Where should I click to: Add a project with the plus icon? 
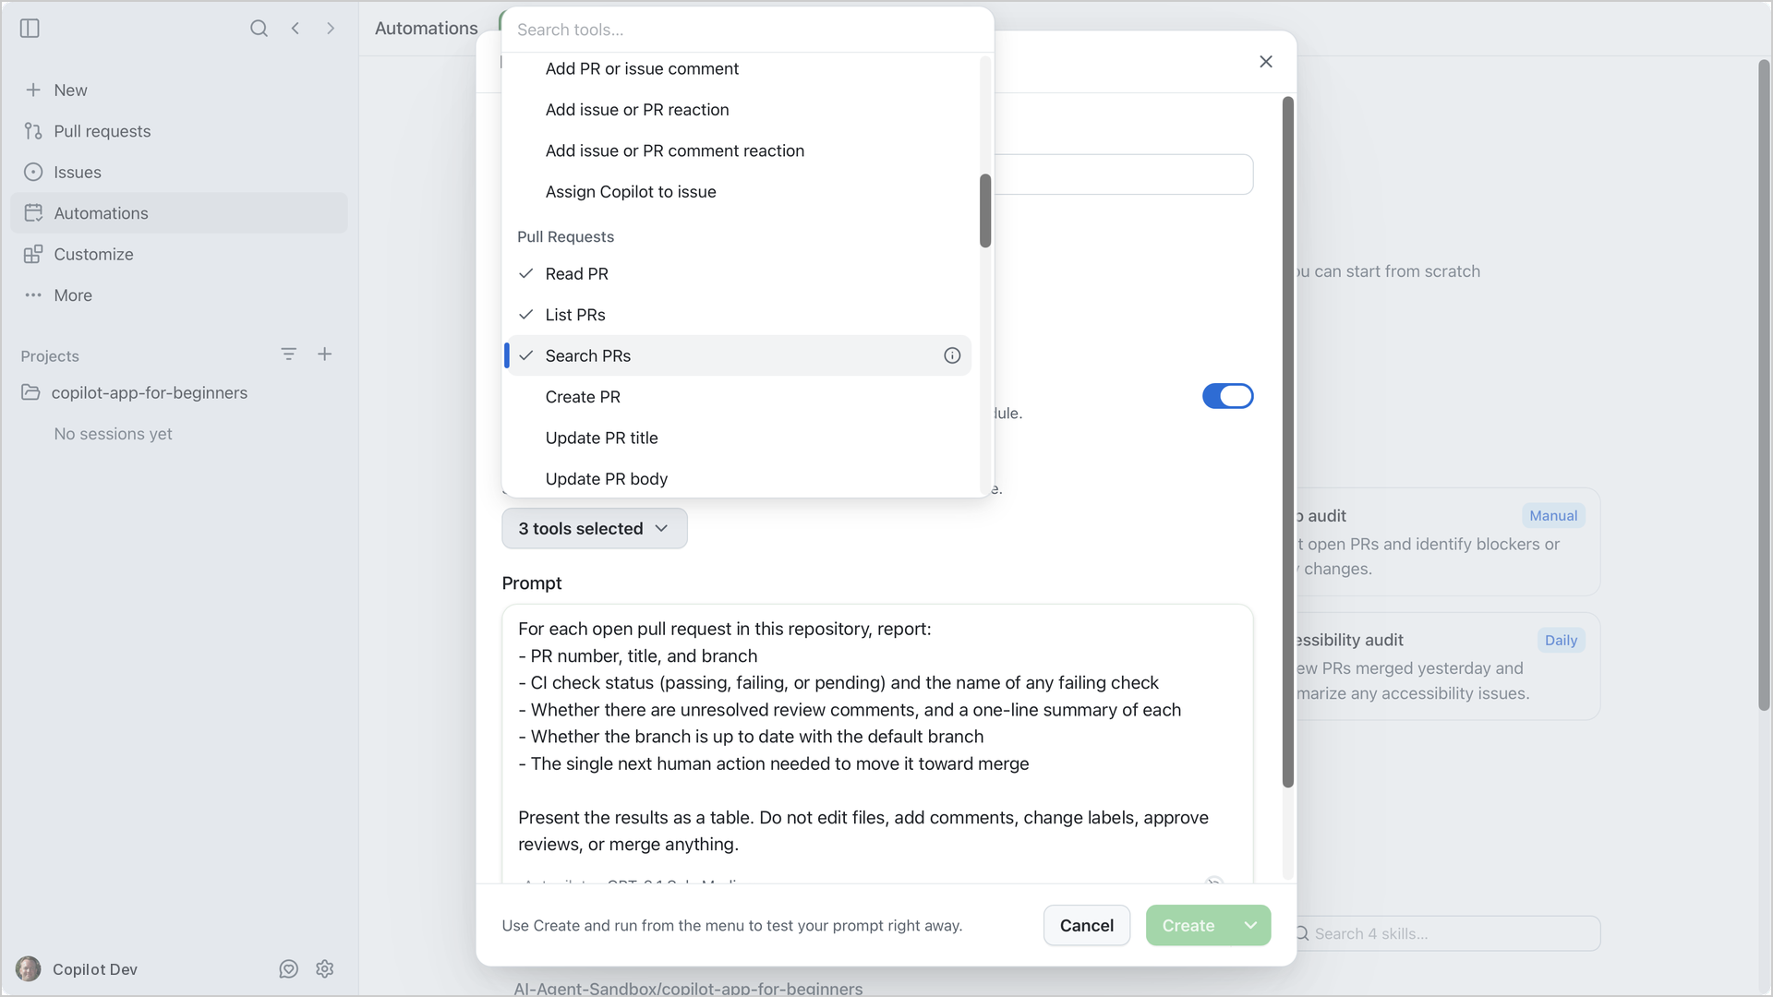[x=325, y=354]
